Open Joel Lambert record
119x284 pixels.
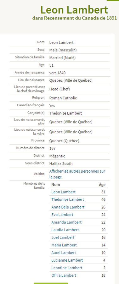pos(63,237)
